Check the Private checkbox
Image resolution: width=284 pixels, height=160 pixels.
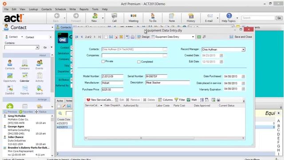[x=103, y=61]
